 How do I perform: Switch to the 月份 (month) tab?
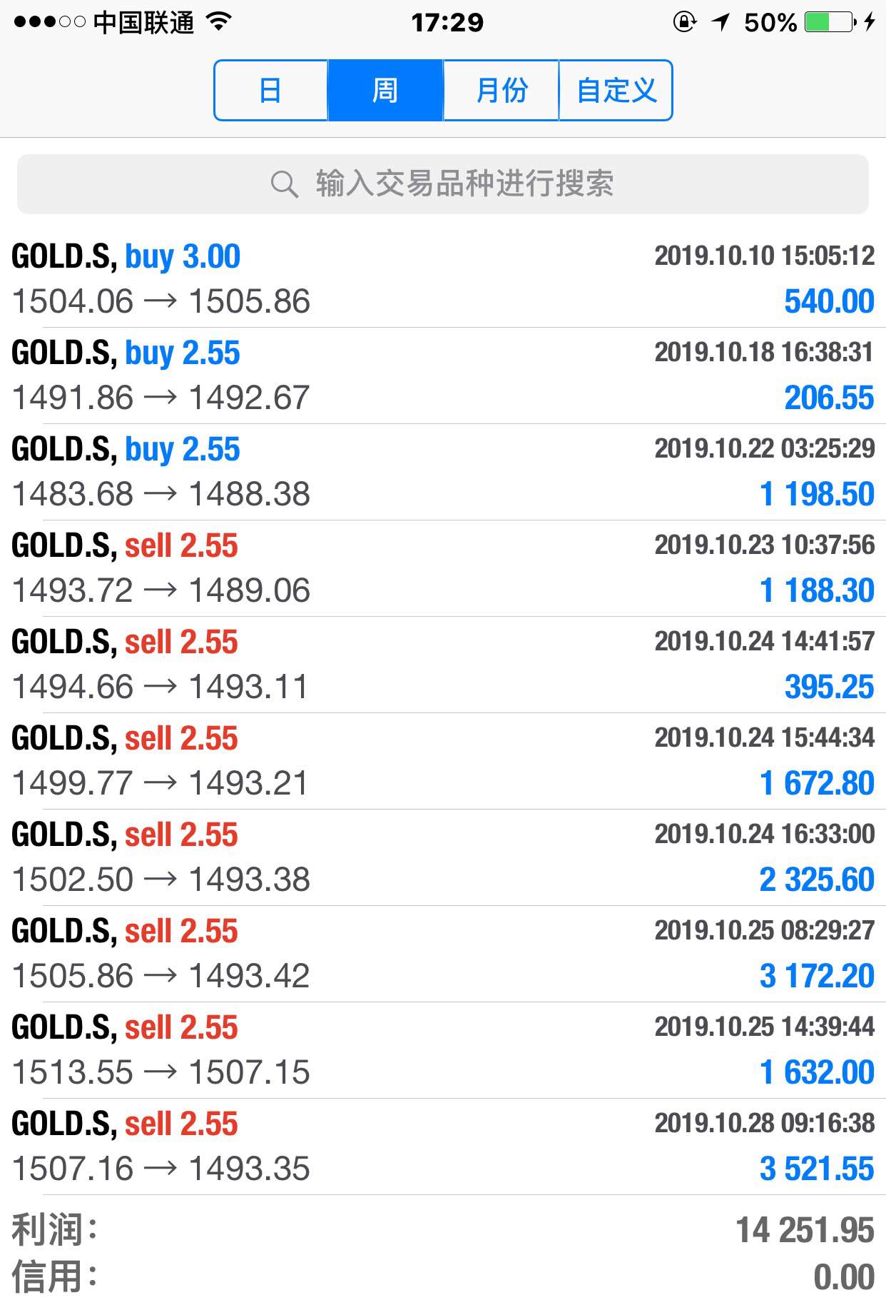(501, 91)
